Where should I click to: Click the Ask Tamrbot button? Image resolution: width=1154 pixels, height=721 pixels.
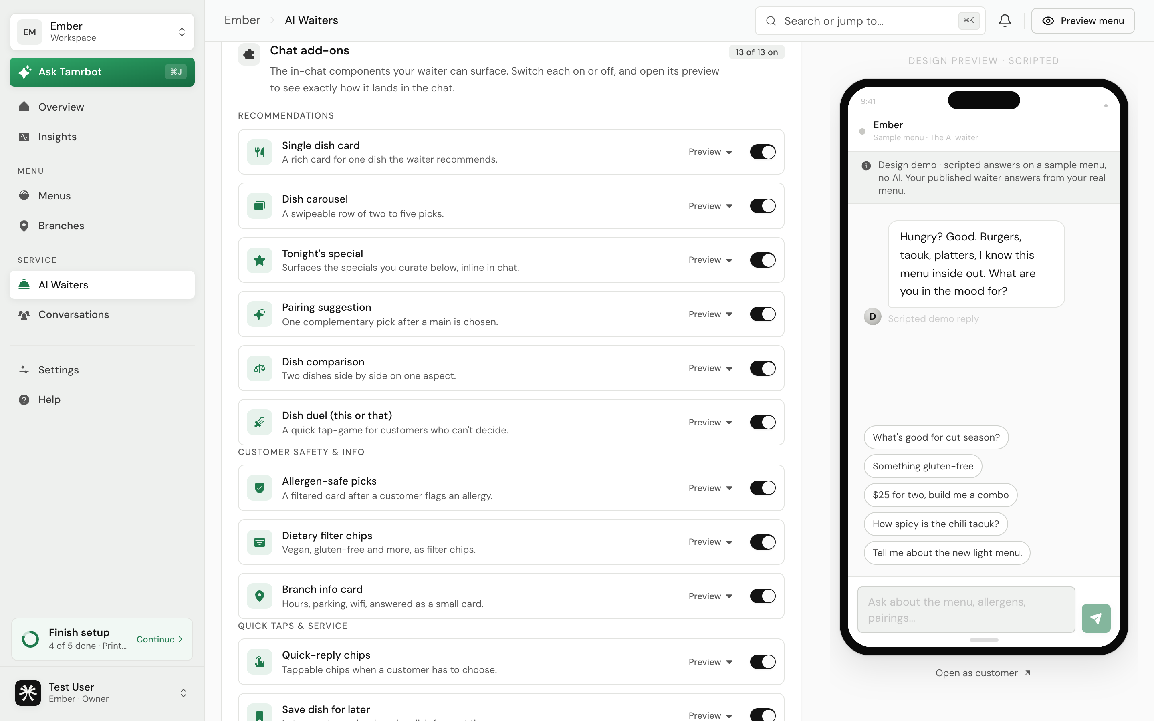[x=102, y=72]
